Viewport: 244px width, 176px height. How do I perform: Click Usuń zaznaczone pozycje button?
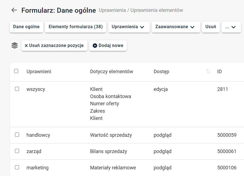point(54,46)
